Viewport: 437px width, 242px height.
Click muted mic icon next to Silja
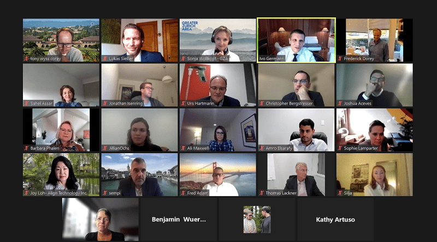[x=340, y=193]
